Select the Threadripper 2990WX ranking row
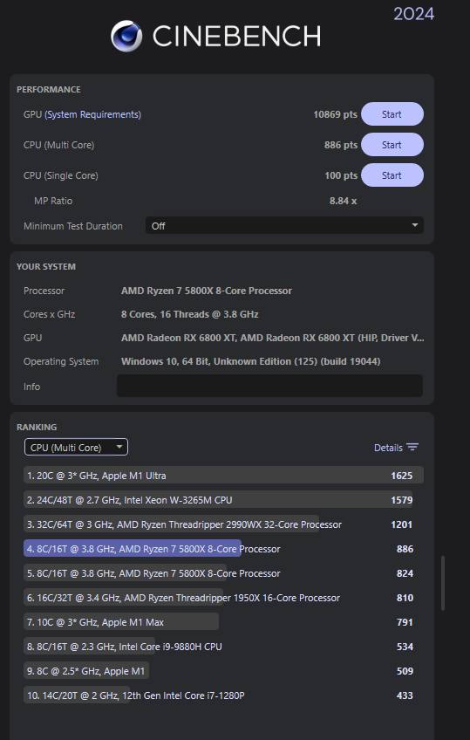Image resolution: width=470 pixels, height=740 pixels. [223, 524]
